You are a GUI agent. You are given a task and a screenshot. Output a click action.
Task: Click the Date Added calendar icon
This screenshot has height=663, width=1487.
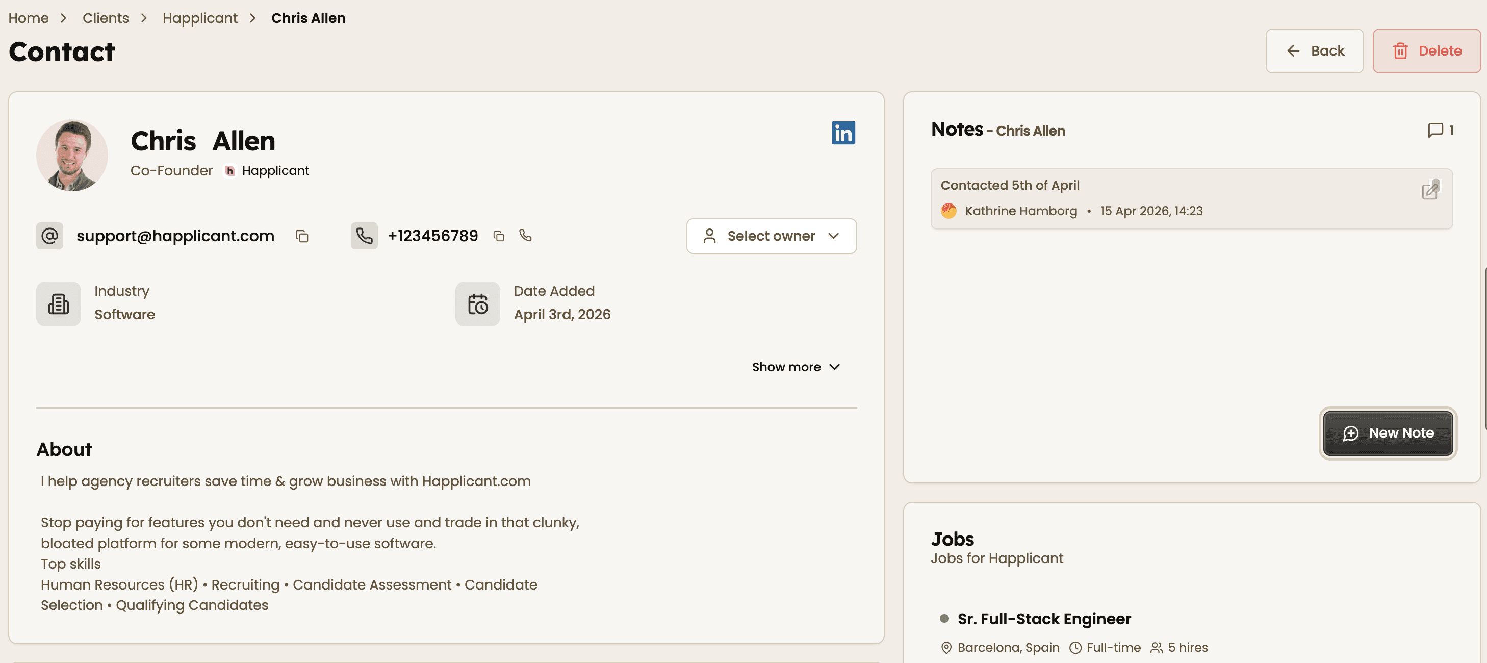point(477,304)
